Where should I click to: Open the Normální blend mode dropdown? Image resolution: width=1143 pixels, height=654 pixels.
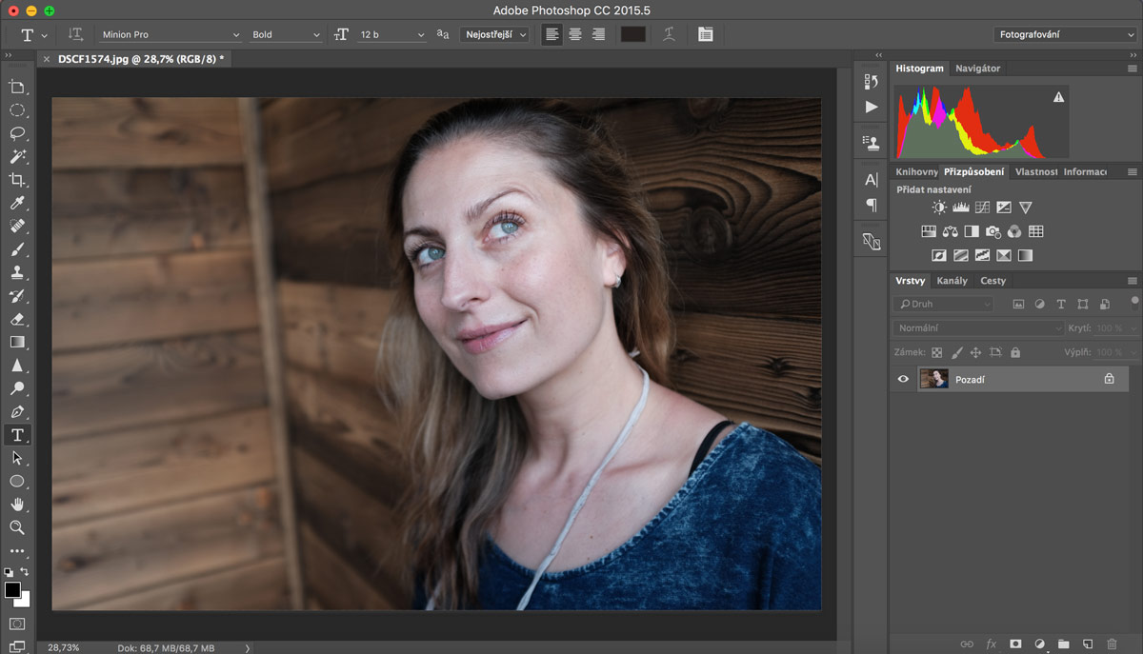point(978,327)
